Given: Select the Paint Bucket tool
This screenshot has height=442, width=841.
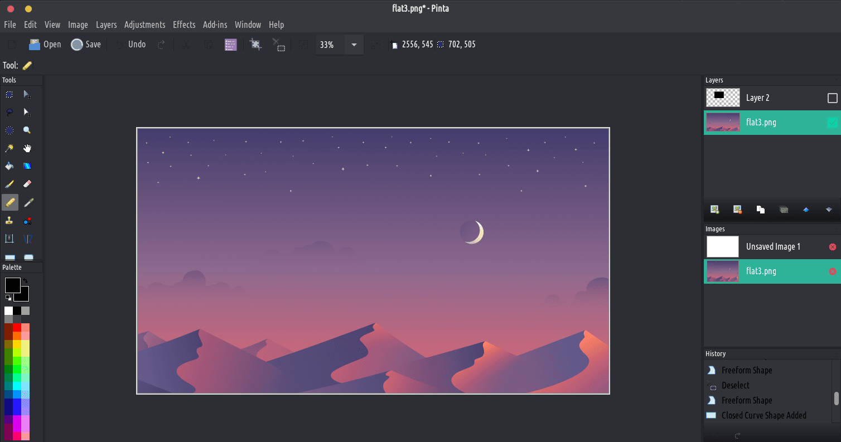Looking at the screenshot, I should pyautogui.click(x=9, y=166).
